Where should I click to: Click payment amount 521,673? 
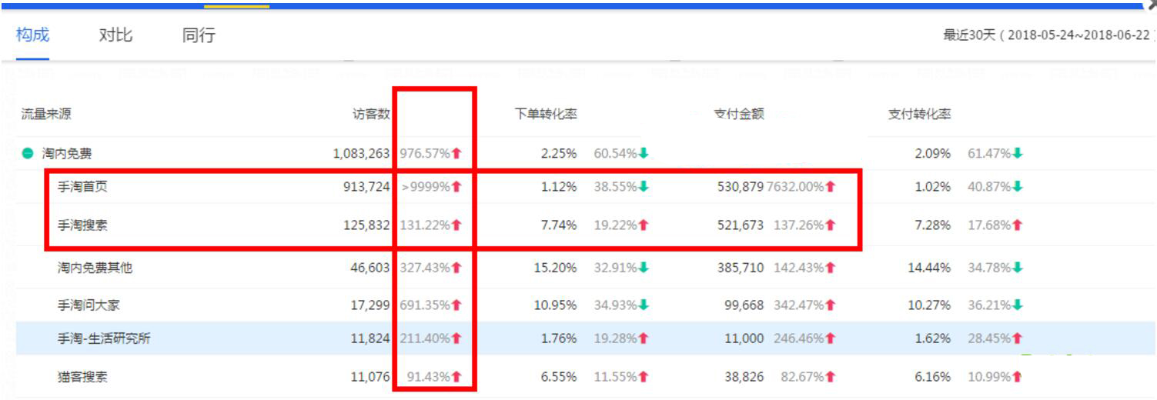click(741, 225)
